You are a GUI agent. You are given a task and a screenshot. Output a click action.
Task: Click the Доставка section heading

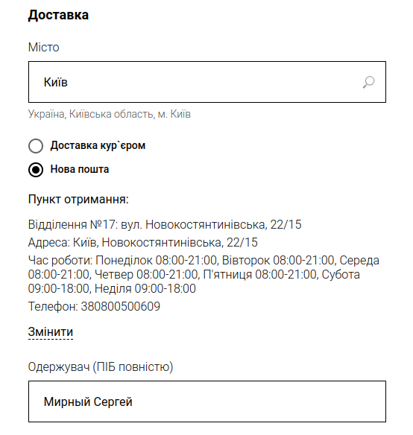[x=58, y=15]
